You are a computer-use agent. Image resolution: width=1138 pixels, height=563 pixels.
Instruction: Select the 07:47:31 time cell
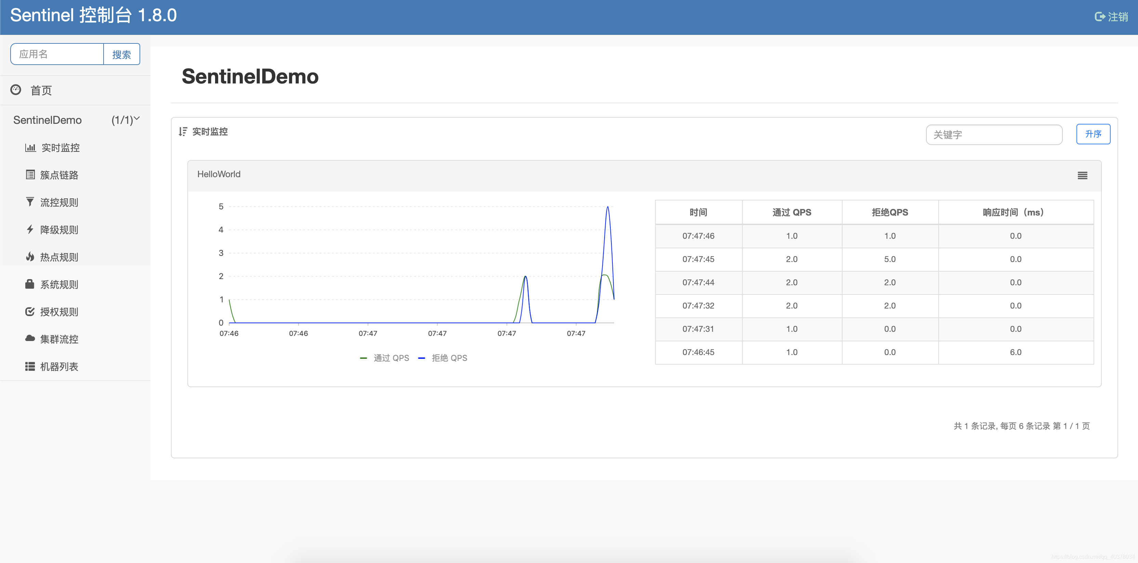point(699,329)
